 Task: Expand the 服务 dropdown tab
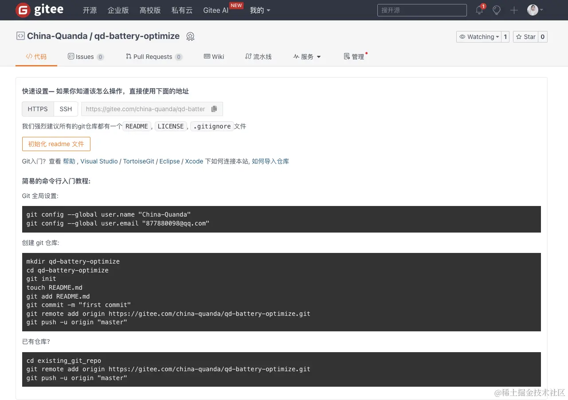click(x=307, y=57)
